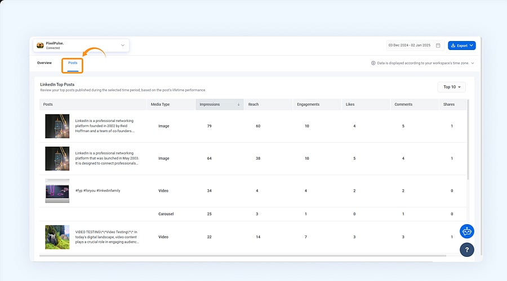Click impressions value 64
The width and height of the screenshot is (507, 281).
pos(209,158)
